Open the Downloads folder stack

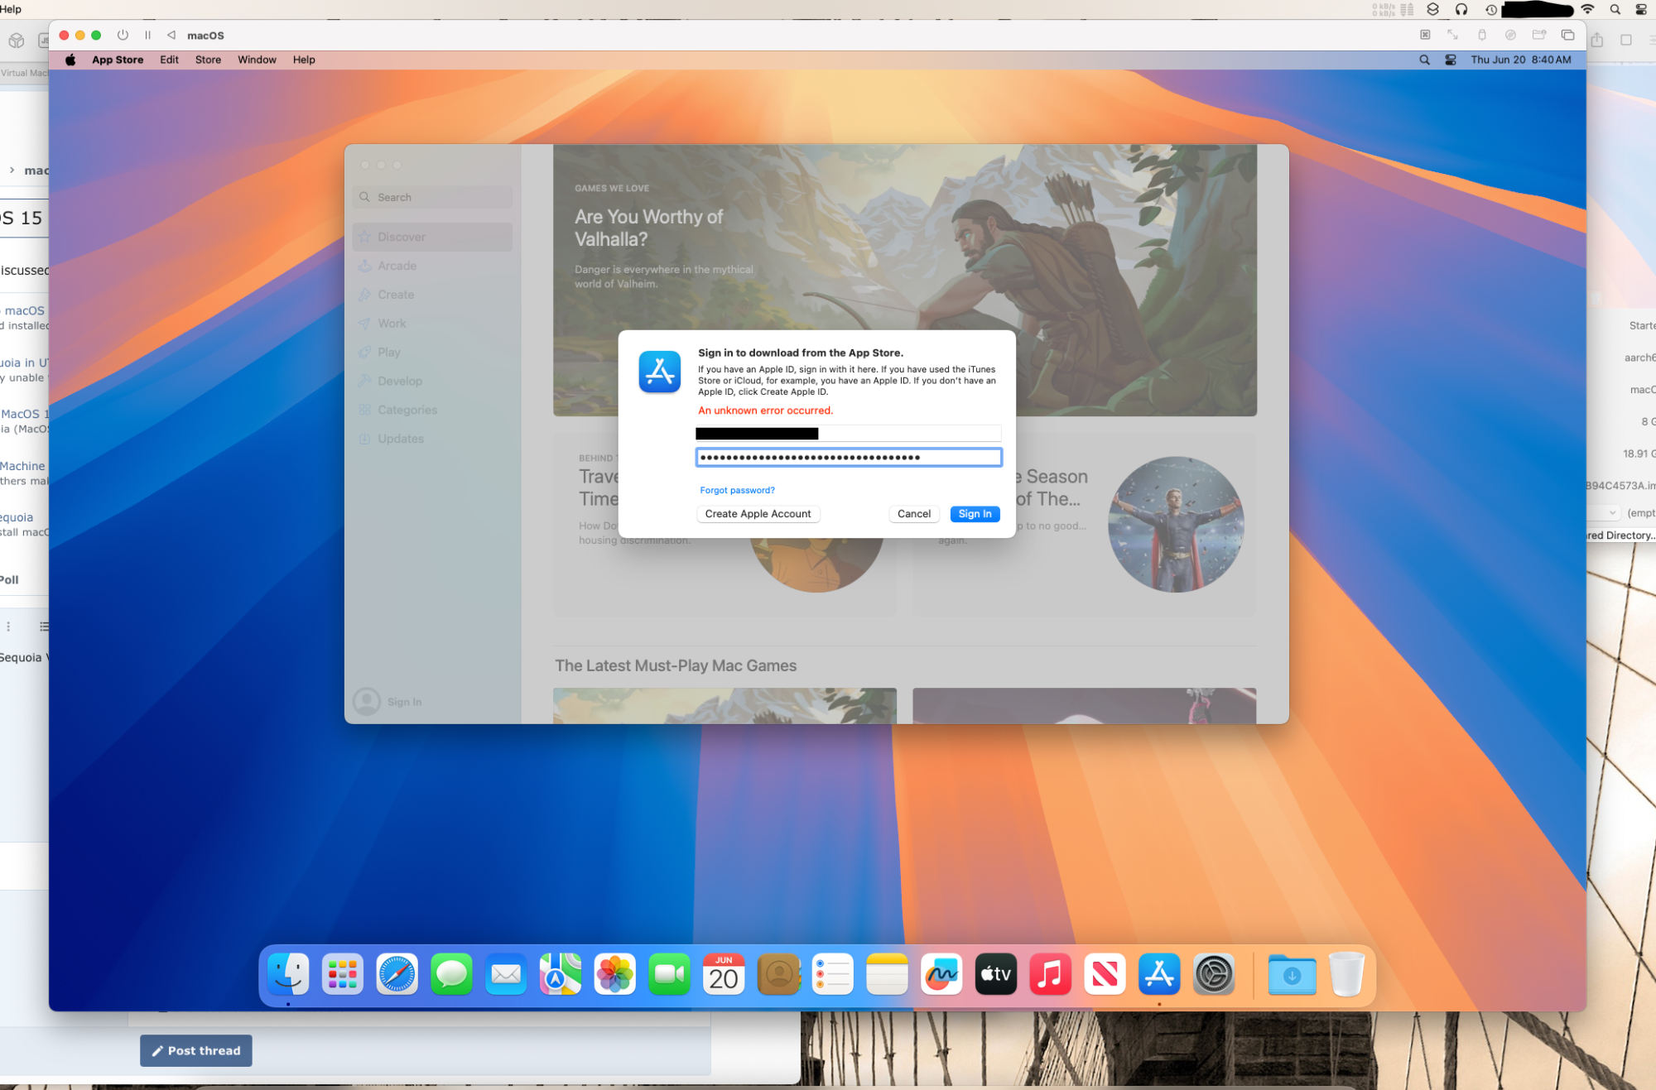point(1292,974)
